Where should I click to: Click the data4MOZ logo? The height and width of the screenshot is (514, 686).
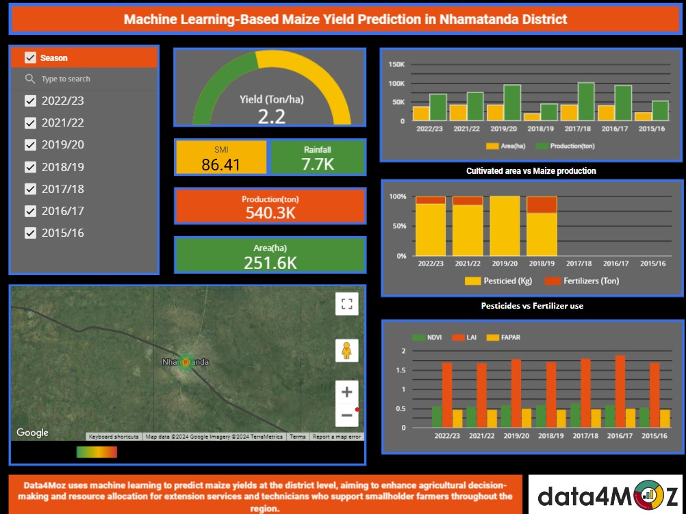pyautogui.click(x=607, y=494)
